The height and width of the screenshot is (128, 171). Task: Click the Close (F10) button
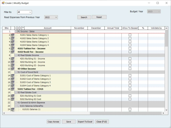(x=102, y=122)
